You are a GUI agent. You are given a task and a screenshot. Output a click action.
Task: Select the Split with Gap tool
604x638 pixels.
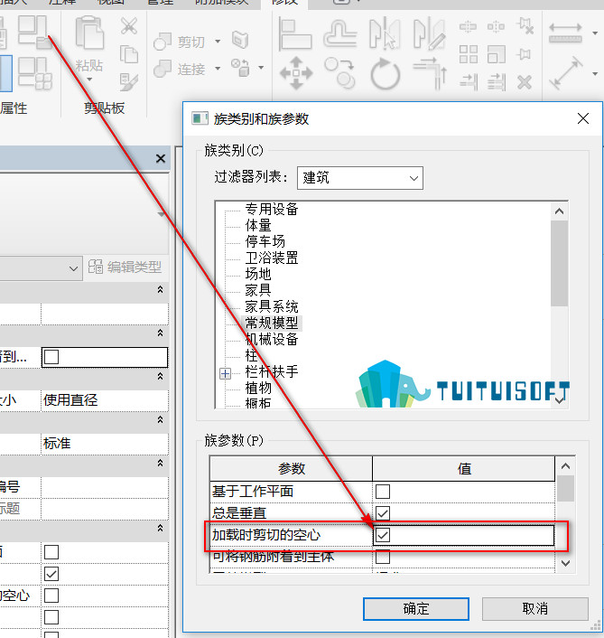pyautogui.click(x=496, y=27)
